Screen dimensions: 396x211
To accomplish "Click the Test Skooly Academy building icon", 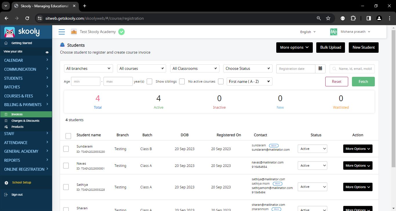I will pyautogui.click(x=74, y=32).
